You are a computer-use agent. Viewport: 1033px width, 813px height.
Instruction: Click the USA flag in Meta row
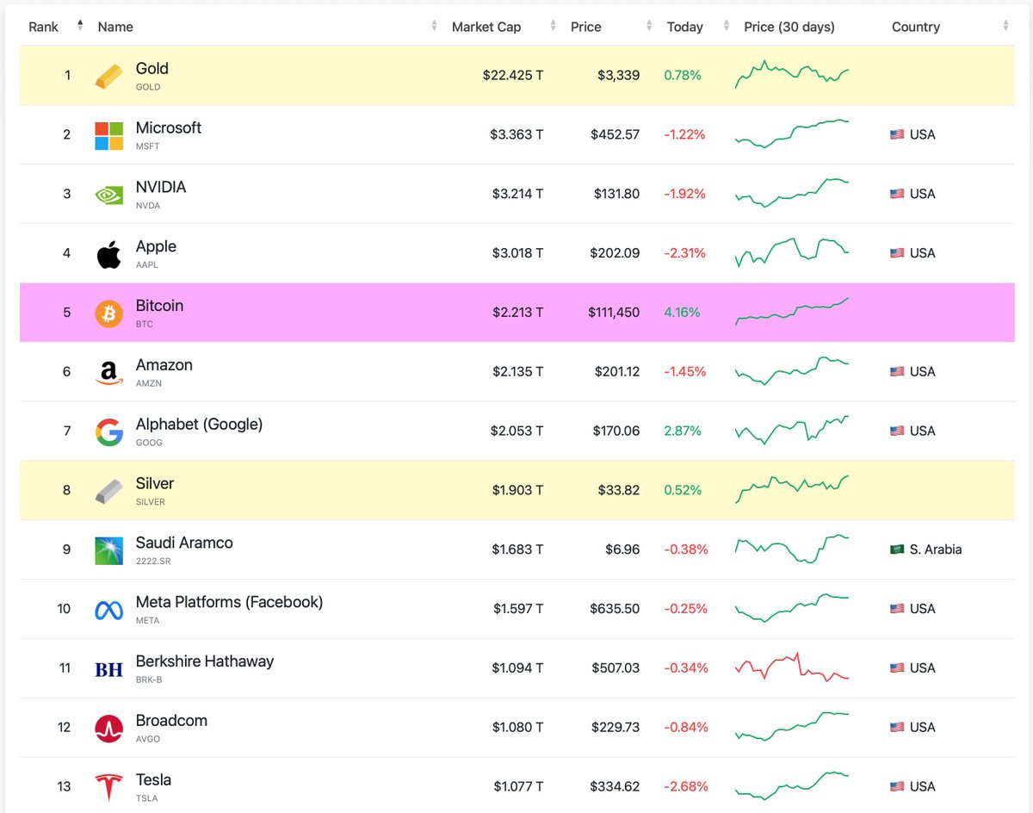point(897,609)
